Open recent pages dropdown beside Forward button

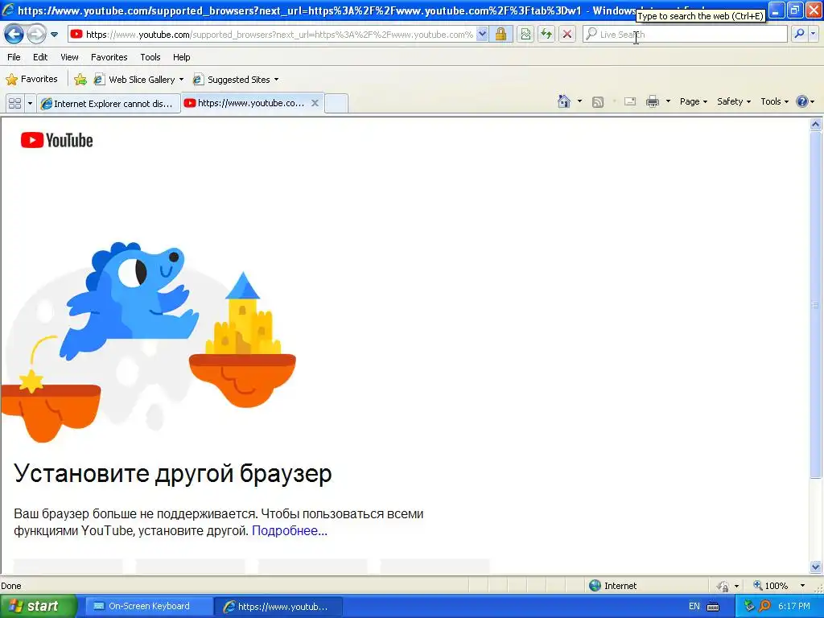click(54, 35)
